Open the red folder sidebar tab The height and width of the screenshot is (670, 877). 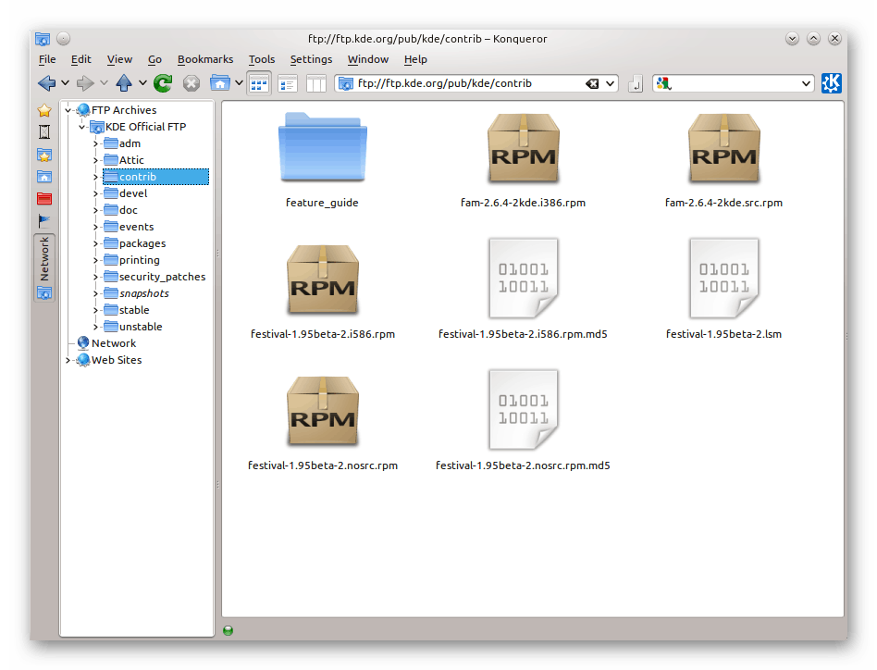[44, 199]
